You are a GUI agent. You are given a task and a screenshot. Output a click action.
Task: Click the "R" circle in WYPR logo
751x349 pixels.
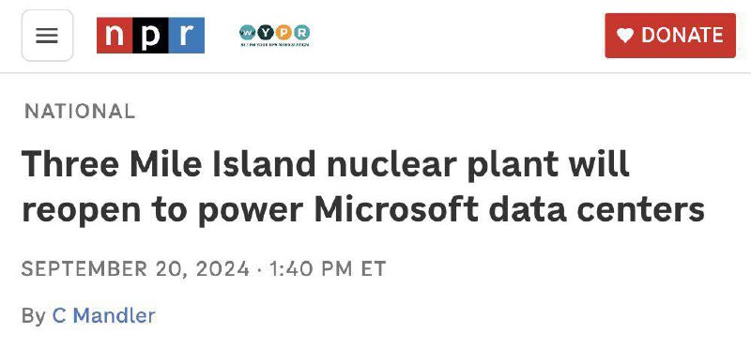point(301,33)
